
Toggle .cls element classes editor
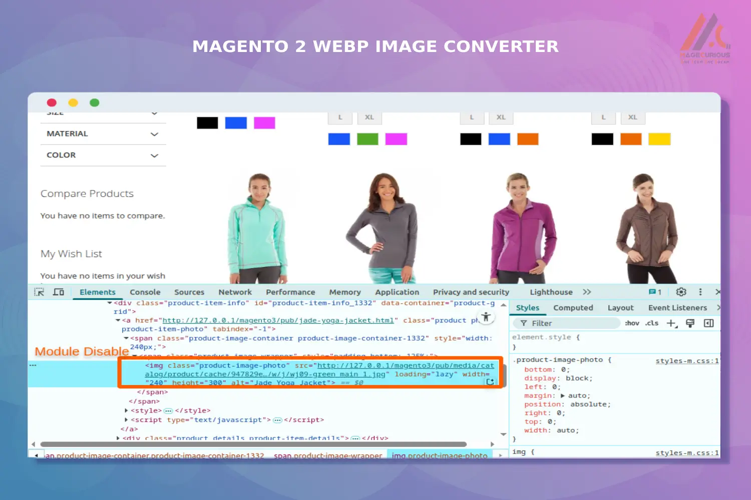[x=651, y=323]
